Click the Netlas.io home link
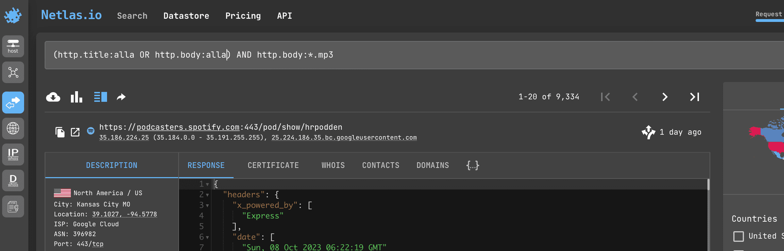Screen dimensions: 784x251 (x=71, y=15)
